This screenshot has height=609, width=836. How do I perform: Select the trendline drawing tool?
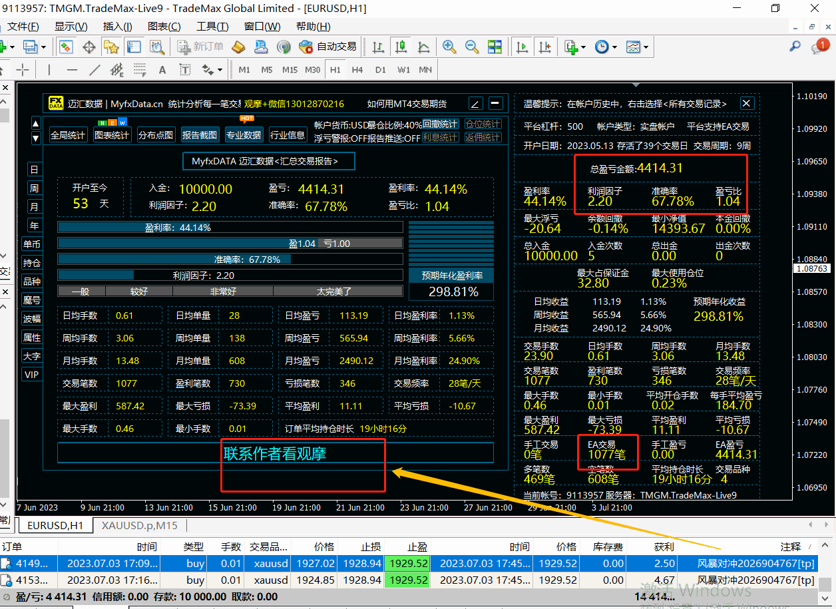point(95,70)
